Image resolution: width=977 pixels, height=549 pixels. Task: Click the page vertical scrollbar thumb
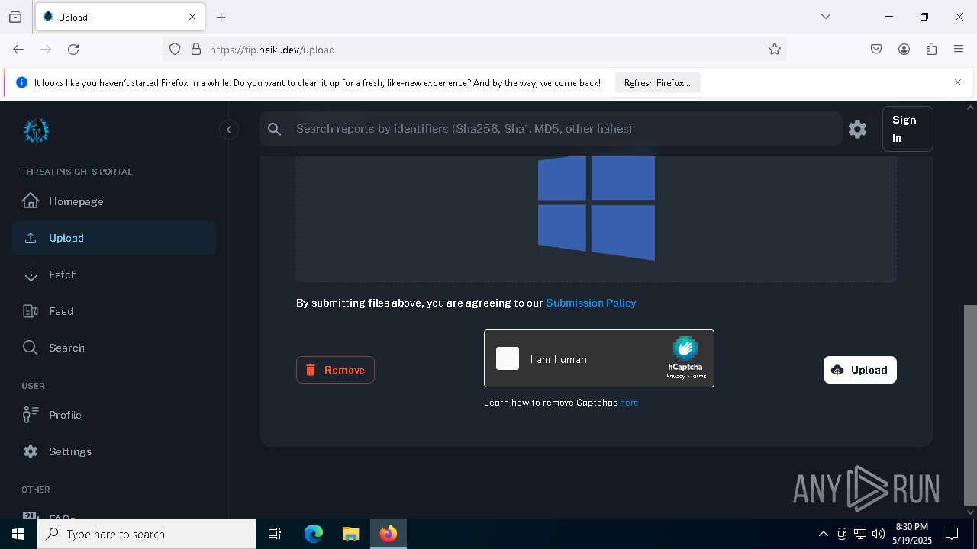[970, 404]
